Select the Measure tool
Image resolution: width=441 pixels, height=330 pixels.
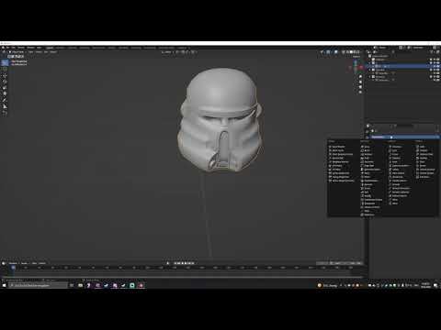tap(5, 106)
